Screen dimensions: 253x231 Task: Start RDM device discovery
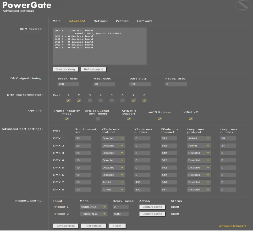(65, 69)
